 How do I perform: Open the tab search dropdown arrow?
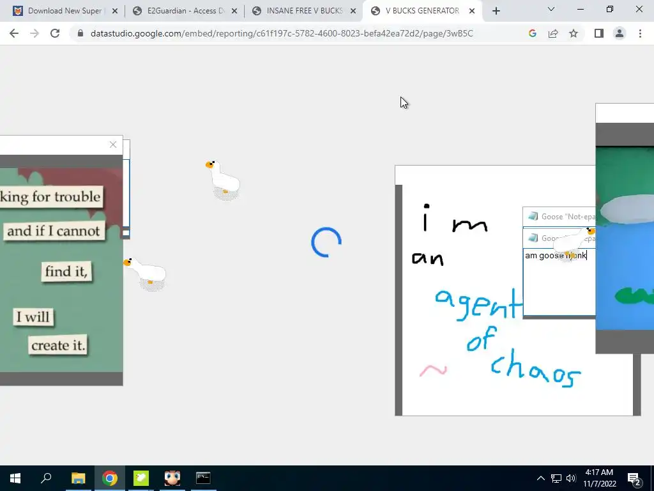coord(551,9)
